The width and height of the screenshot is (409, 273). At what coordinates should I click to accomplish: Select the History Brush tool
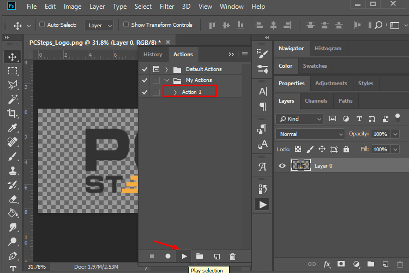pyautogui.click(x=12, y=185)
